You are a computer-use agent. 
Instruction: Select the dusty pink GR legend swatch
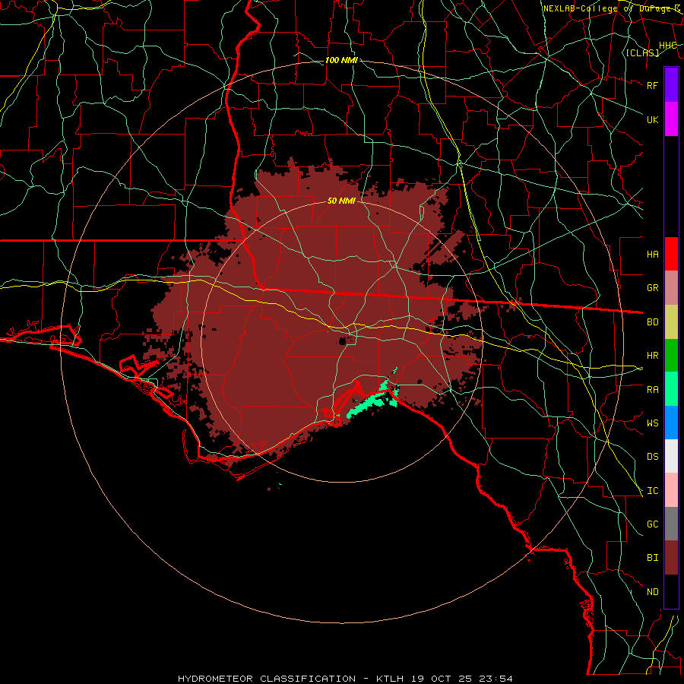click(x=671, y=288)
